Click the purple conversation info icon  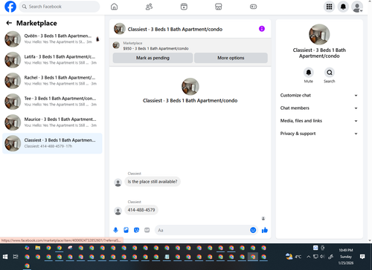(x=262, y=29)
